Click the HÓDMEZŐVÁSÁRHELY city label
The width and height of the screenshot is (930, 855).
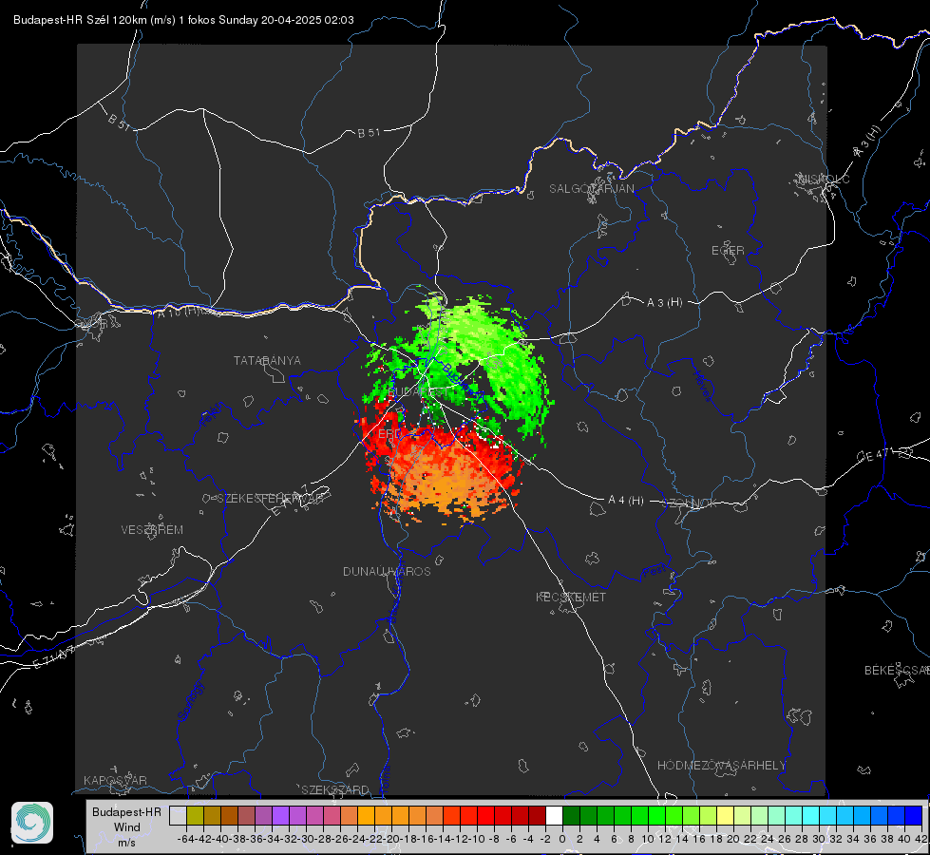coord(721,765)
